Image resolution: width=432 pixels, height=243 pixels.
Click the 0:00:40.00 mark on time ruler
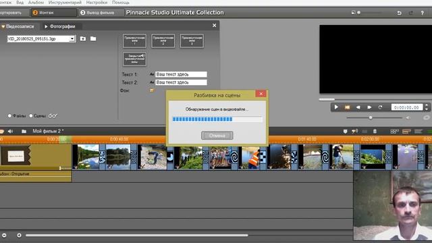(x=119, y=140)
